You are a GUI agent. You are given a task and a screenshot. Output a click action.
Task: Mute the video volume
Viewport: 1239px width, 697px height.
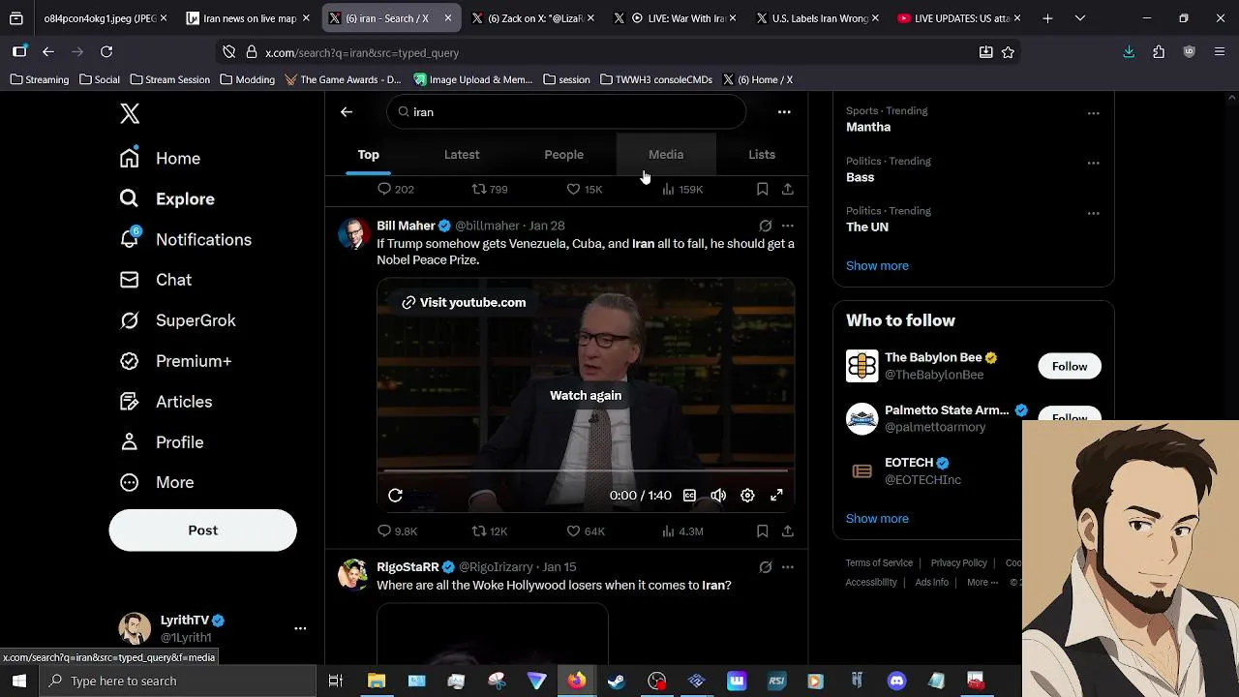(x=718, y=496)
